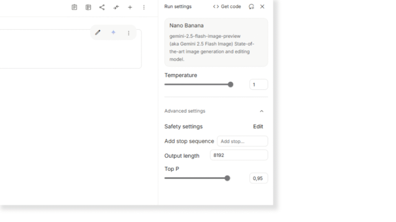Collapse the Advanced settings section

tap(261, 111)
